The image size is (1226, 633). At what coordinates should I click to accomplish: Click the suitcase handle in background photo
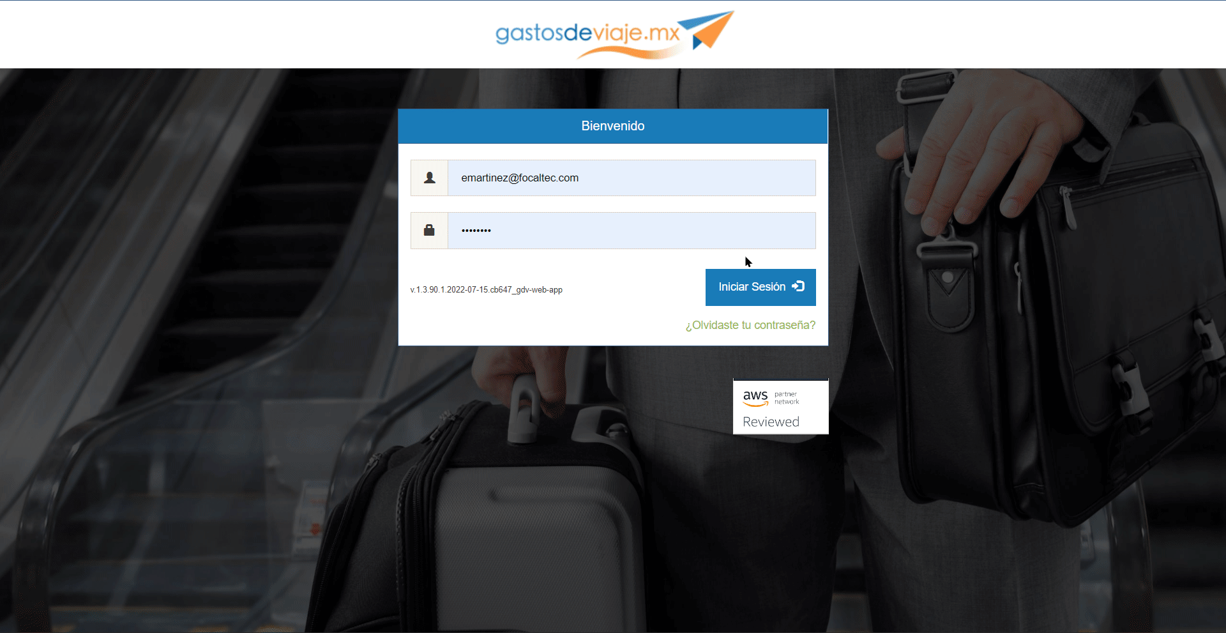point(525,409)
